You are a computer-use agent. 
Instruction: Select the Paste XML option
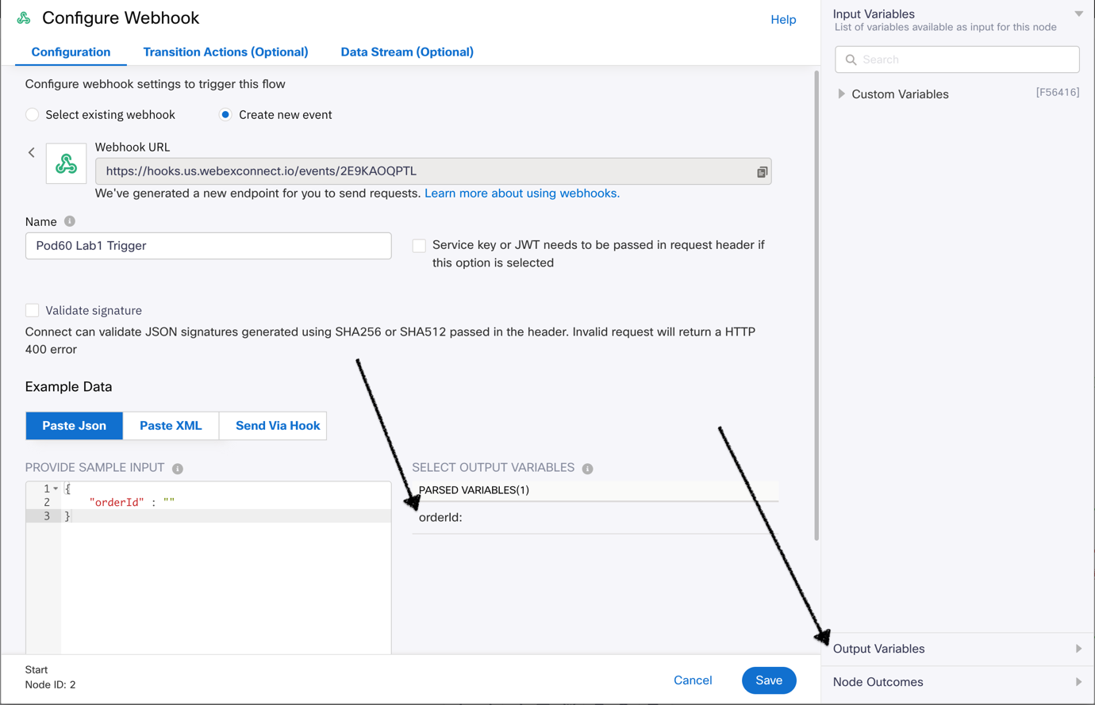pos(171,426)
